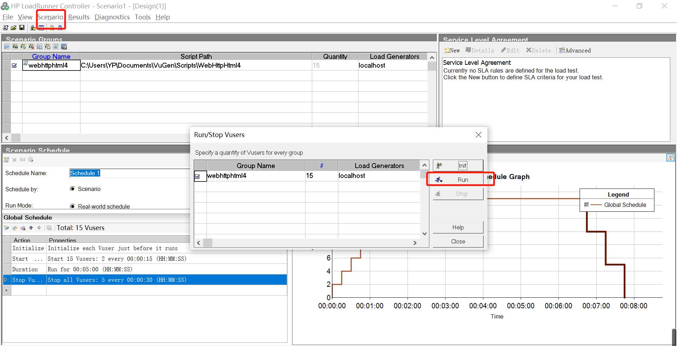The height and width of the screenshot is (346, 677).
Task: Click the Rename Schedule pencil icon
Action: click(23, 160)
